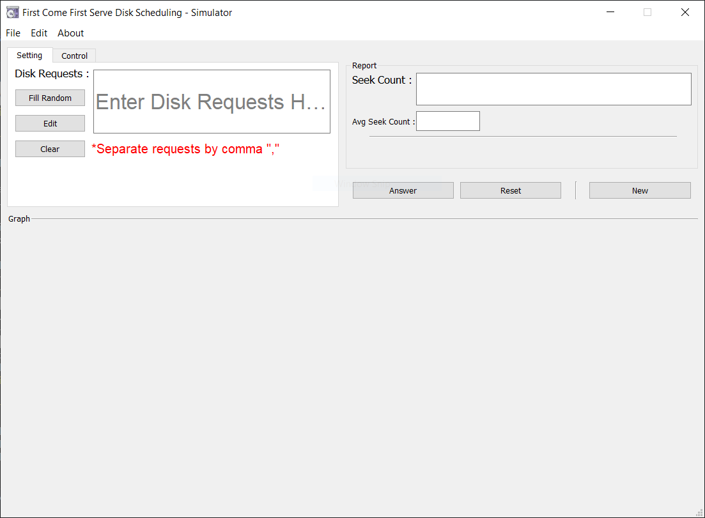
Task: Click the Edit button below Fill Random
Action: 50,123
